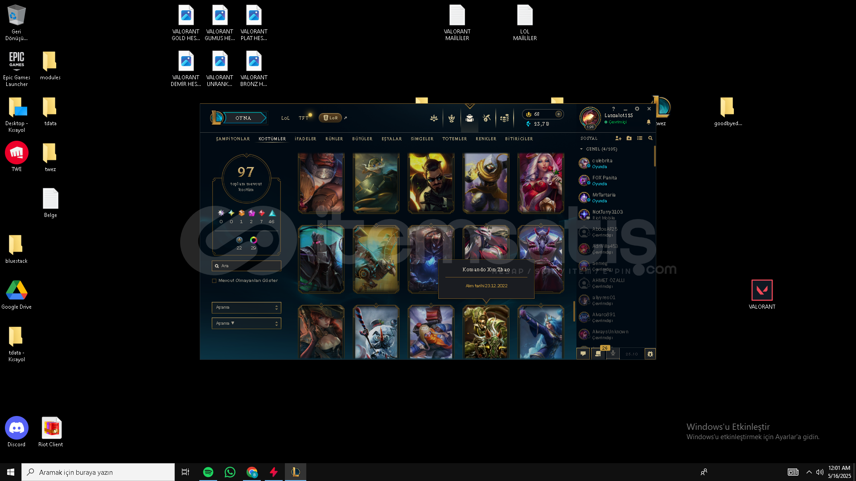Click the Windows taskbar search box
This screenshot has height=481, width=856.
coord(98,472)
